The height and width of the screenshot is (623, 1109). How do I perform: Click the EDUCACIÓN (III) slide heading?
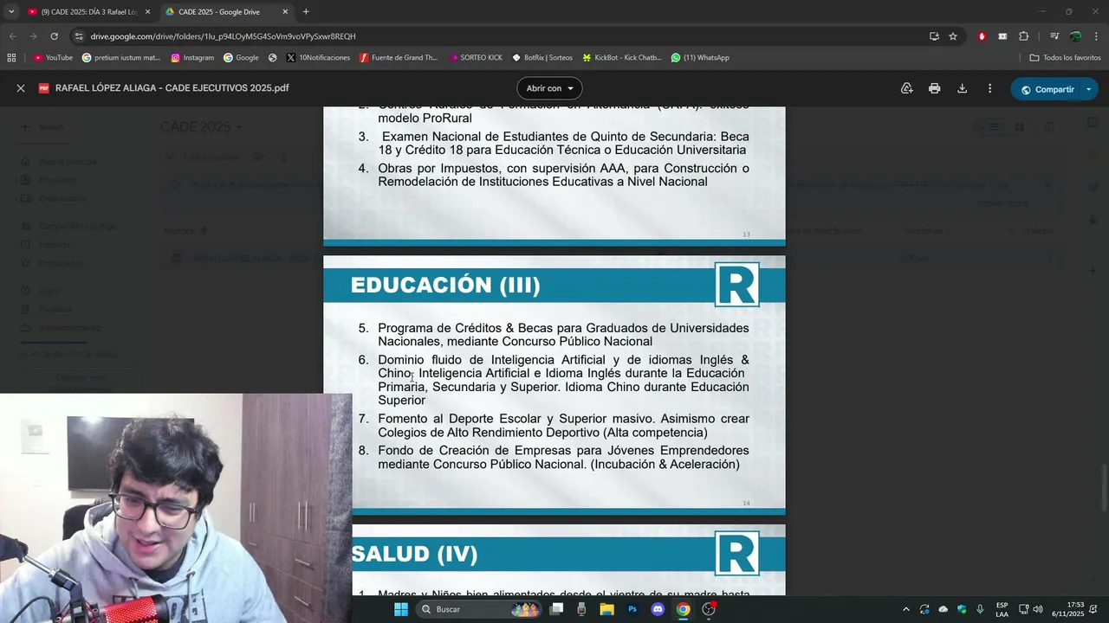tap(445, 286)
